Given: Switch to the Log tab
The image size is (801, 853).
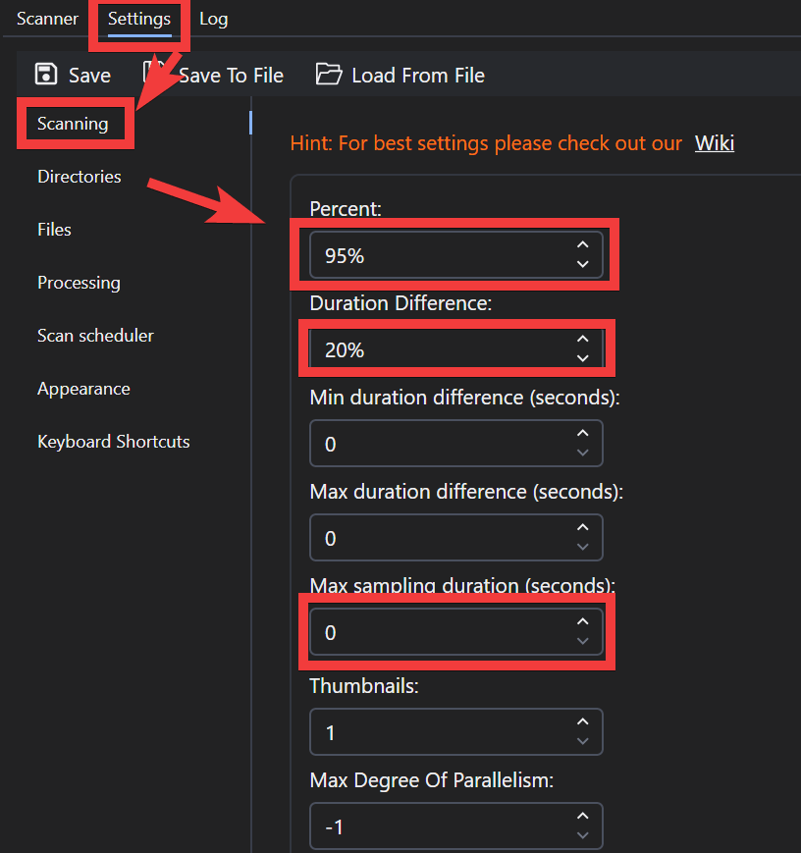Looking at the screenshot, I should [x=213, y=19].
